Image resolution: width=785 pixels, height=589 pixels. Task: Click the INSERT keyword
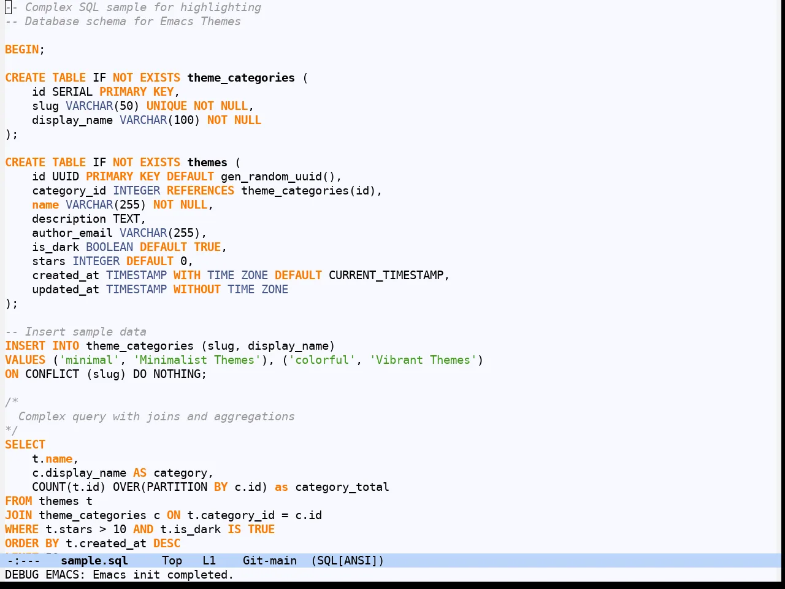tap(25, 345)
